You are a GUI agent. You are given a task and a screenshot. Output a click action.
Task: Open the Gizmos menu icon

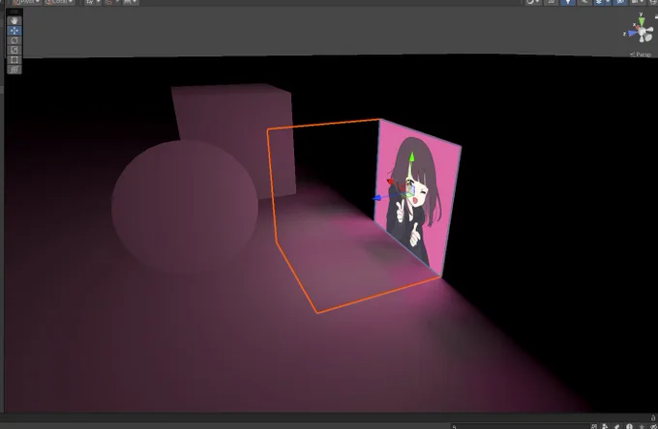[654, 2]
